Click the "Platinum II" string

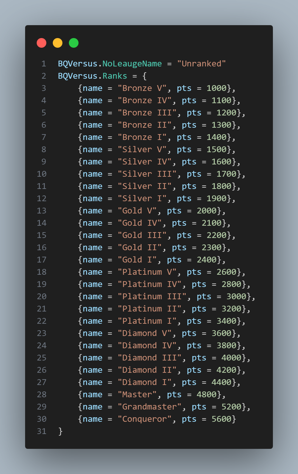pos(150,309)
